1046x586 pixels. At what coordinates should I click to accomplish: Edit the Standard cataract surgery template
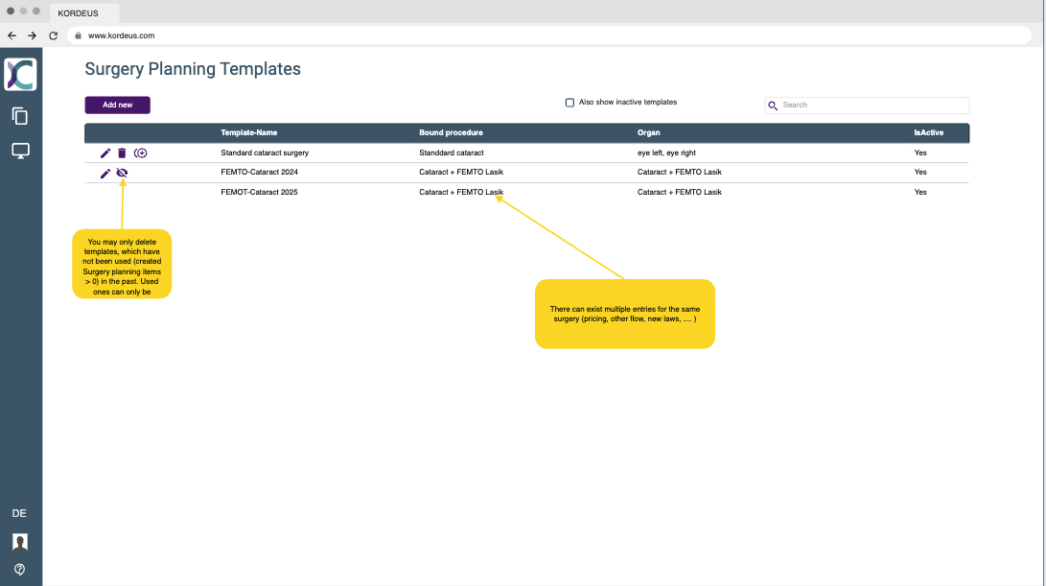tap(105, 153)
